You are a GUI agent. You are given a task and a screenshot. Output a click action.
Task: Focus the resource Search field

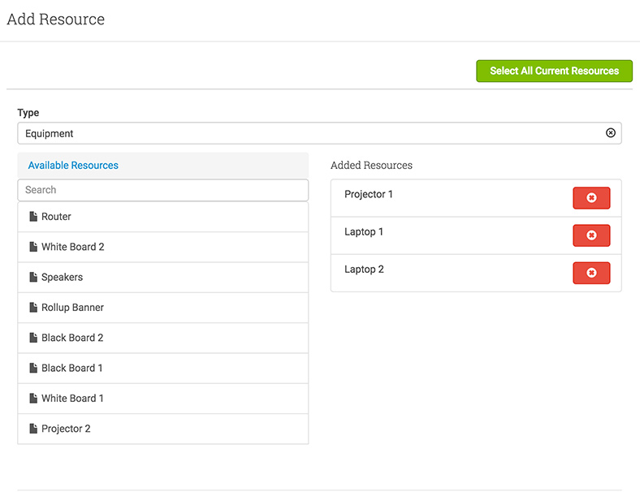[x=163, y=190]
